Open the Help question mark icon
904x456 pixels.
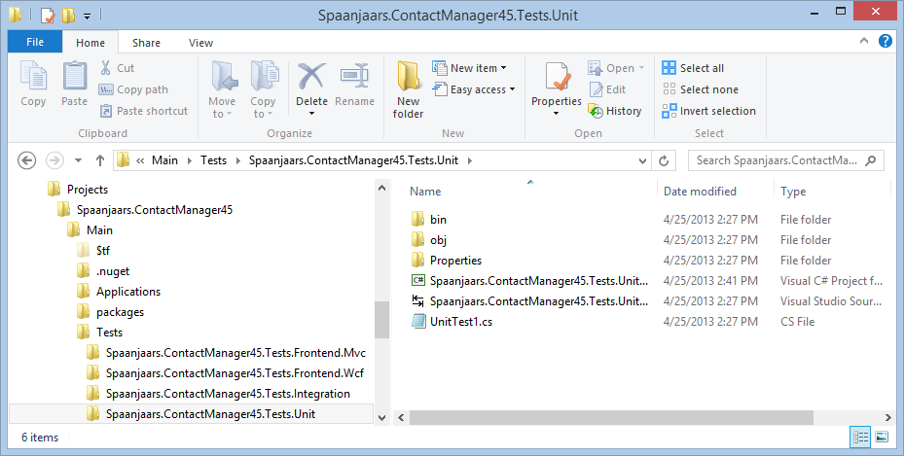886,42
